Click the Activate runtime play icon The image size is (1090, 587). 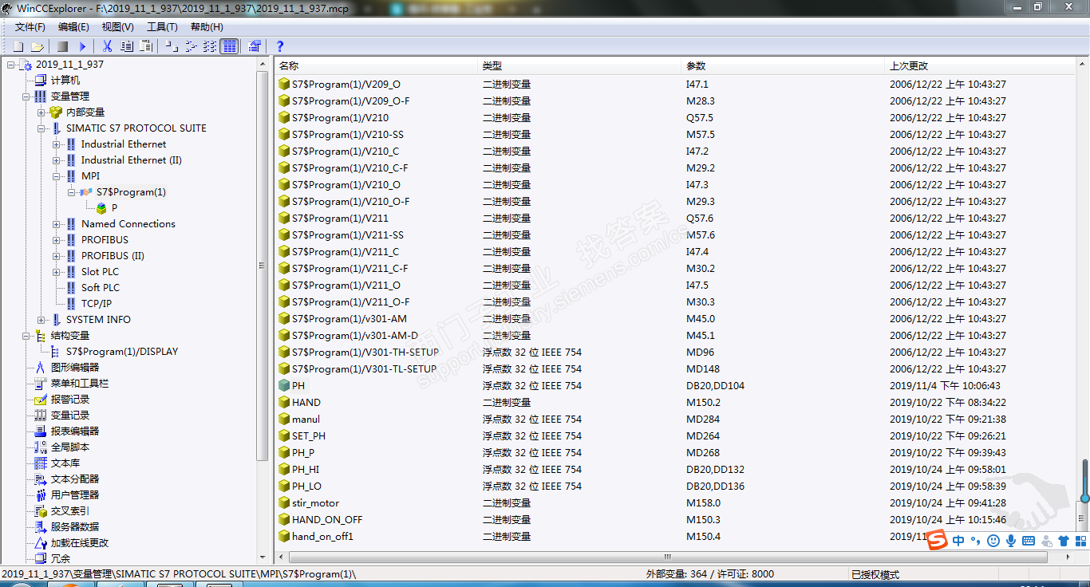[x=82, y=46]
